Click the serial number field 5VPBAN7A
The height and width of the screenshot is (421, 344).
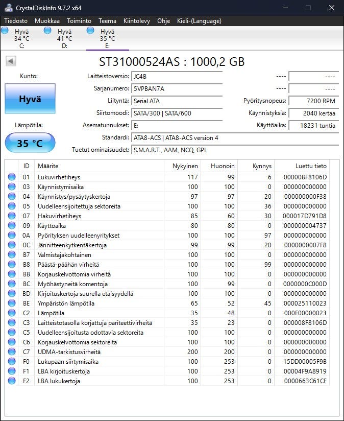point(177,89)
